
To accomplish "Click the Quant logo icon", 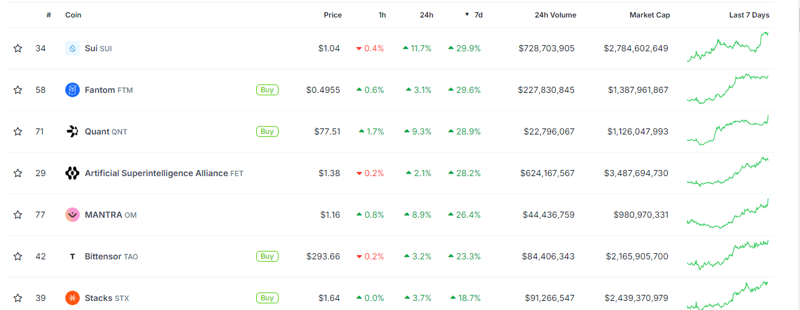I will [73, 131].
